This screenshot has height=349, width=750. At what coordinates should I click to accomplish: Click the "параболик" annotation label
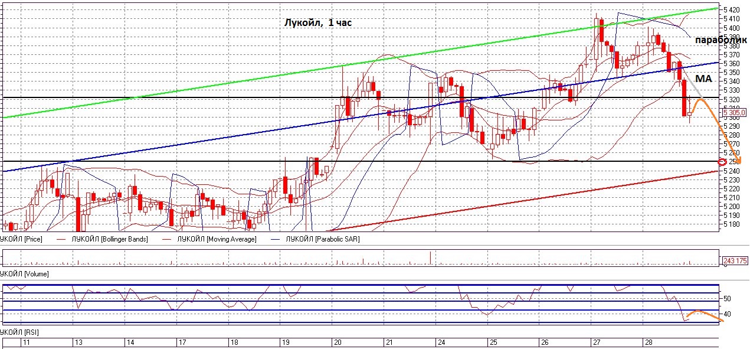click(x=722, y=40)
